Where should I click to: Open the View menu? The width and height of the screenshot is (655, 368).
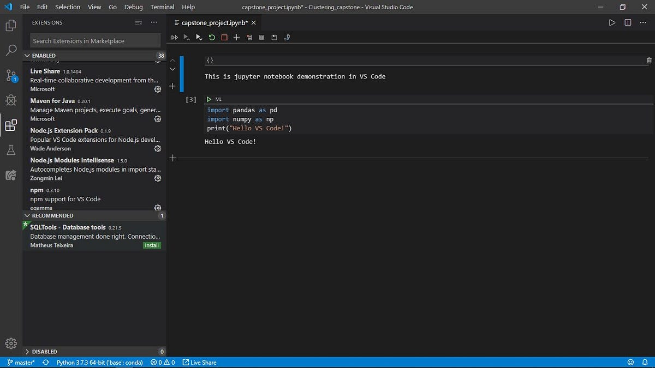[x=94, y=7]
